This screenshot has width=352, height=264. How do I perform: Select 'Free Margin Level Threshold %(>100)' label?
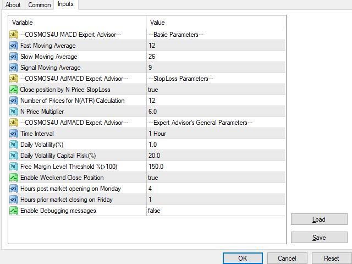coord(69,167)
